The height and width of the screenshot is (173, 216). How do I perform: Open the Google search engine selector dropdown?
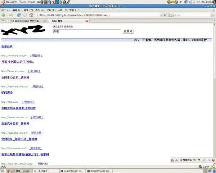coord(171,15)
